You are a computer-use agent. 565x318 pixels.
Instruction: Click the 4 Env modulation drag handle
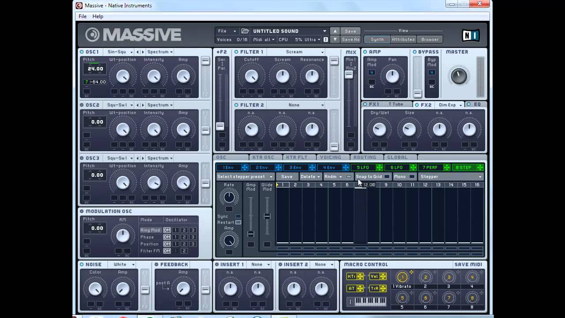pyautogui.click(x=346, y=167)
